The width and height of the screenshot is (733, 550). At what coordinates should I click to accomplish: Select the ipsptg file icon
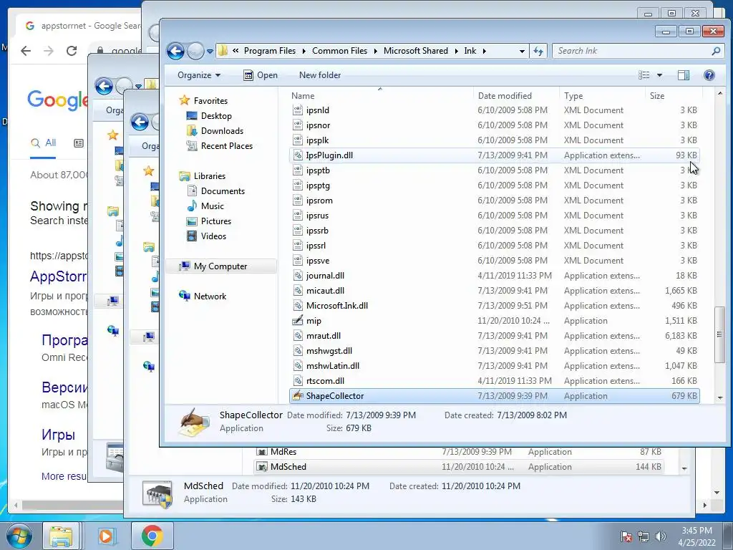click(x=298, y=185)
